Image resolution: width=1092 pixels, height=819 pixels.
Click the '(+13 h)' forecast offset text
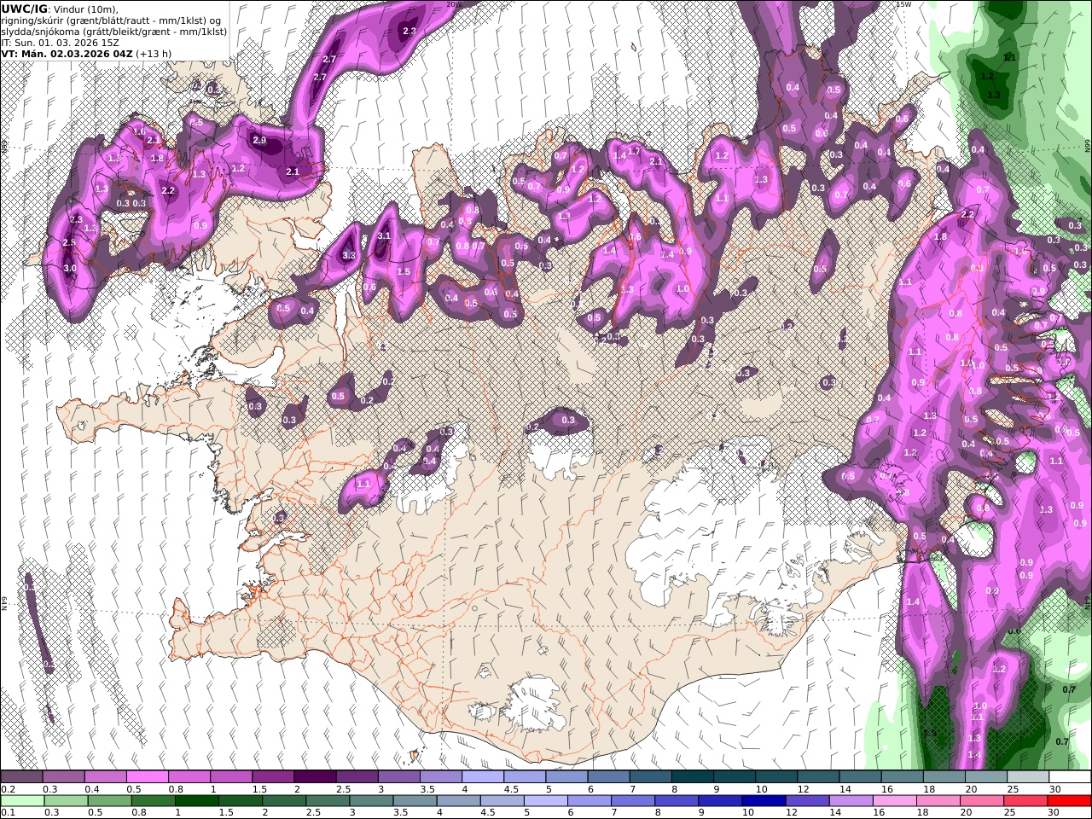coord(154,53)
